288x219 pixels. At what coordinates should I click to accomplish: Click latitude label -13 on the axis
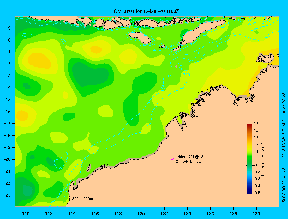coord(7,76)
